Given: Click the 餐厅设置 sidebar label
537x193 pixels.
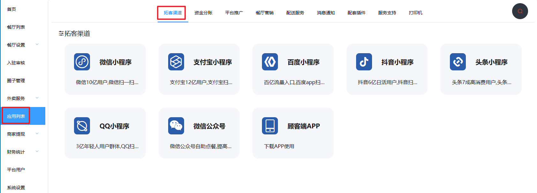Looking at the screenshot, I should click(x=16, y=45).
